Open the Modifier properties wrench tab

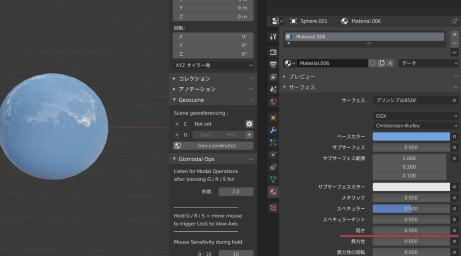point(273,130)
